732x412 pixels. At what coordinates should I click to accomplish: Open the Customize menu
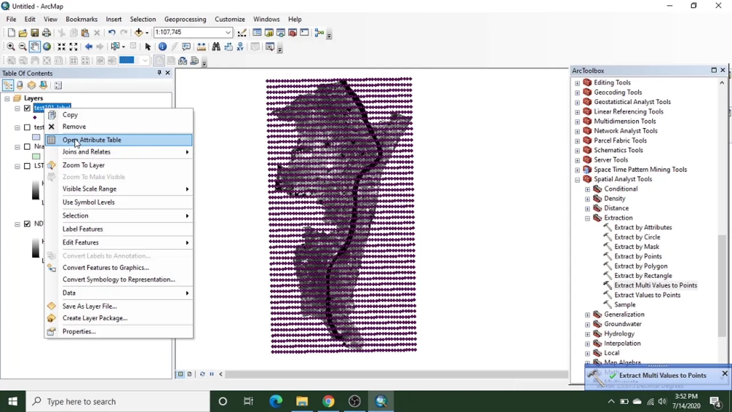point(229,19)
